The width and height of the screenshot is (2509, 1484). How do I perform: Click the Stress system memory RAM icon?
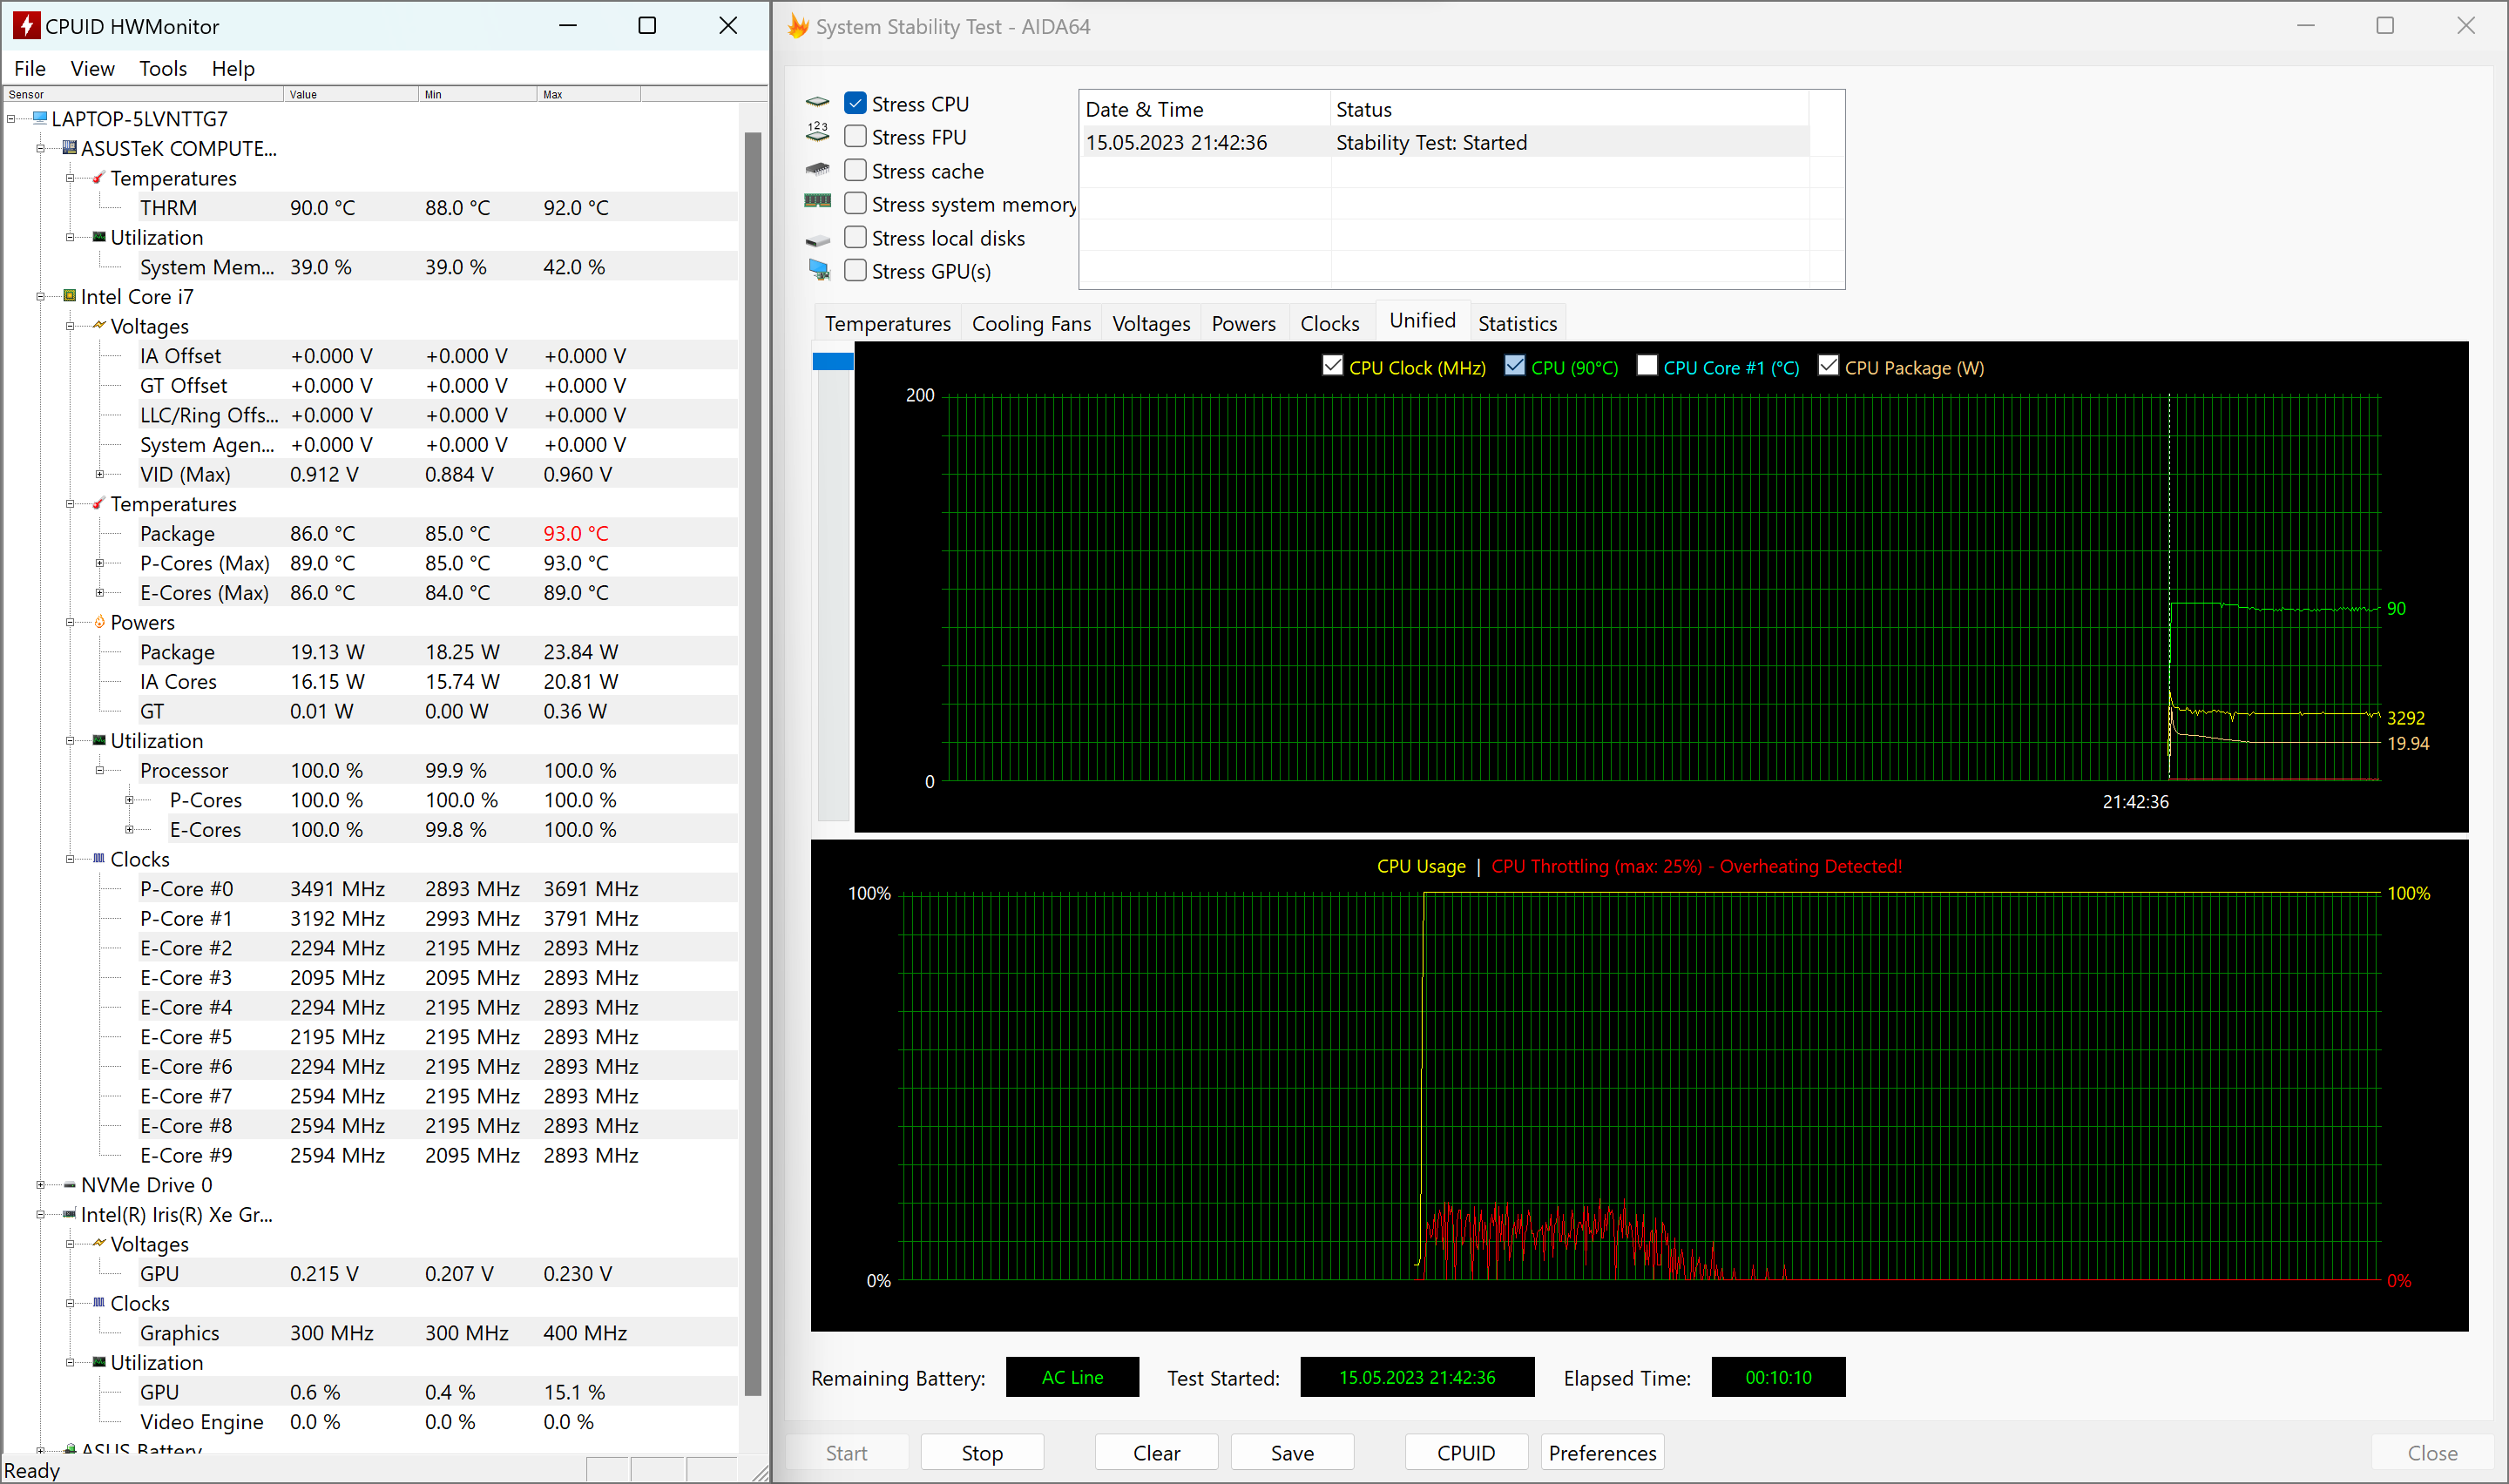point(818,201)
